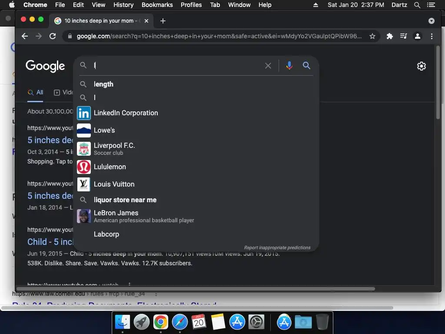Click the eject icon in the menu bar
Screen dimensions: 445x334
pyautogui.click(x=315, y=5)
